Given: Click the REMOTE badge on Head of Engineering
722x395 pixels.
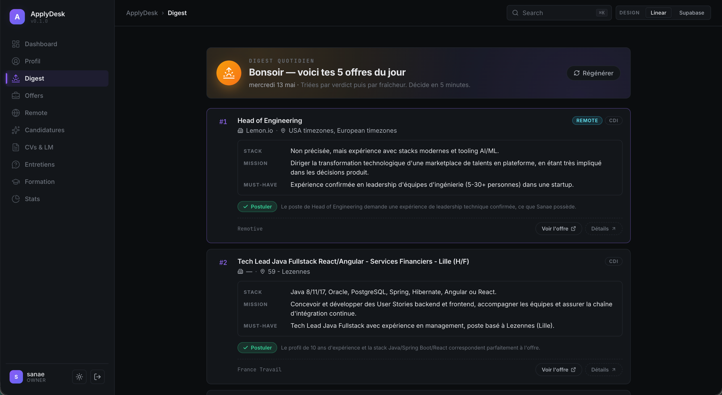Looking at the screenshot, I should pyautogui.click(x=587, y=120).
